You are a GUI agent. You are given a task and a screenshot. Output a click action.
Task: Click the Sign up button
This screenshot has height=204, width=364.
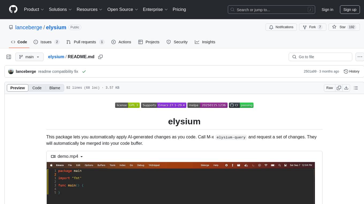[x=350, y=10]
